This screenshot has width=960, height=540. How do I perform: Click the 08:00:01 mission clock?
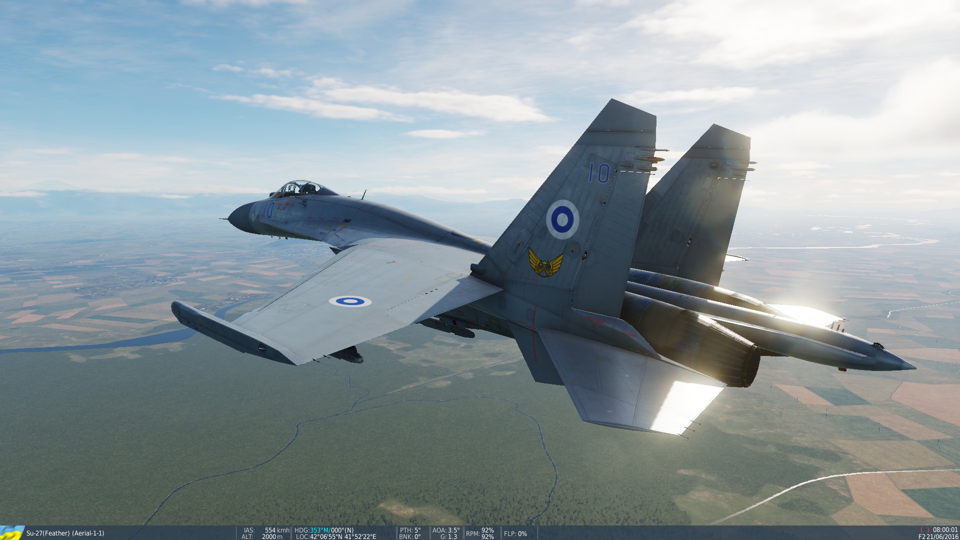pyautogui.click(x=945, y=530)
